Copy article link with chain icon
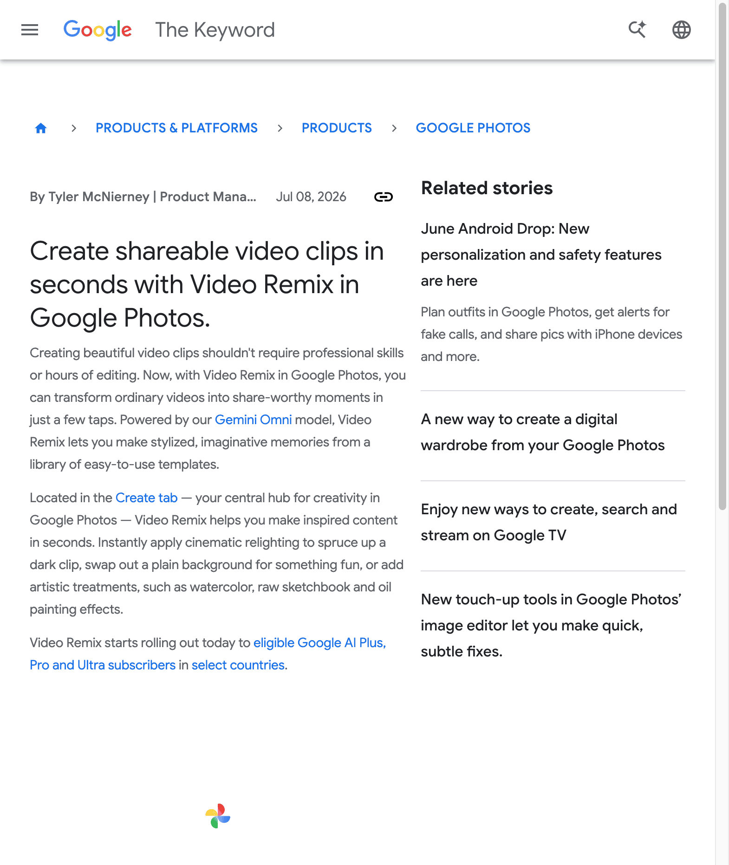Viewport: 729px width, 865px height. [384, 197]
